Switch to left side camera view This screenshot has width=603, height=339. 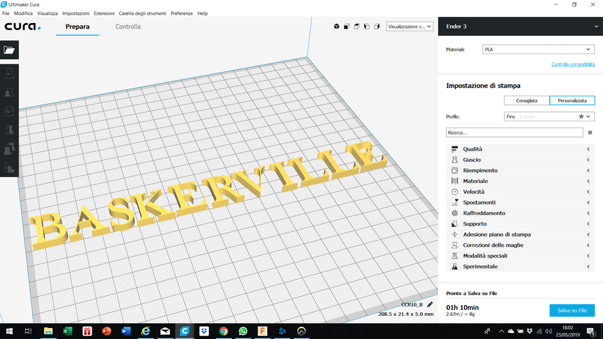(366, 26)
